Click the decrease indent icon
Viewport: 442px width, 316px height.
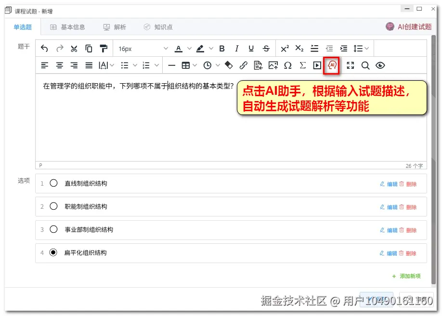[329, 49]
